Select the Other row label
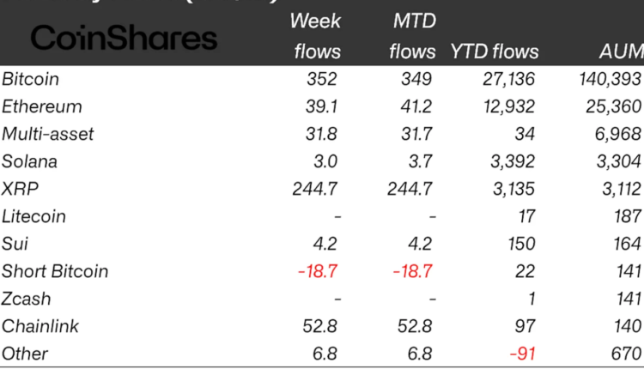 point(25,354)
